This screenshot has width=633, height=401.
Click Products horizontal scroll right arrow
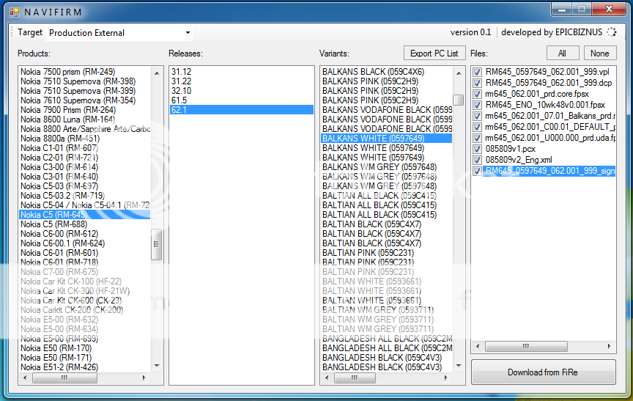144,378
